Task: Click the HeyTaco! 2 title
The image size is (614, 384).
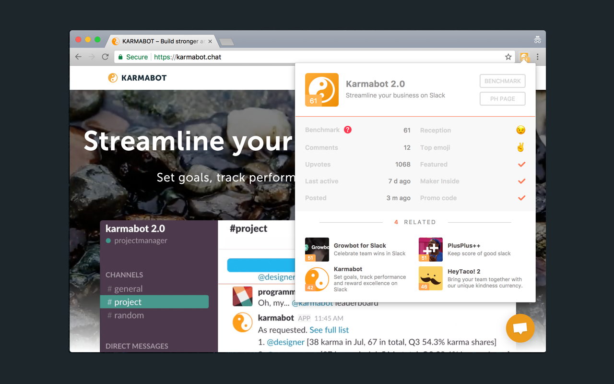Action: pos(464,271)
